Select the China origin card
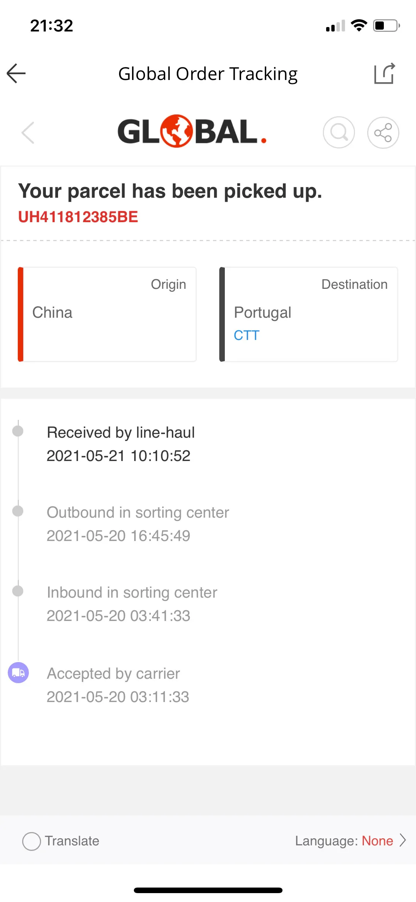Screen dimensions: 416x902 [107, 314]
